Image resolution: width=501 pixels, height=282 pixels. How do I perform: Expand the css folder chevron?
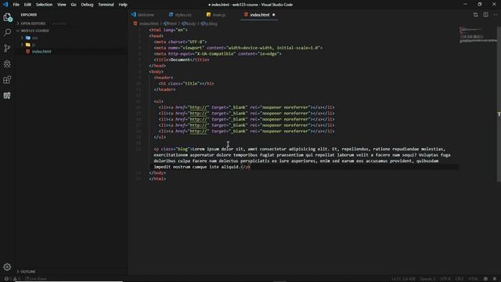(x=22, y=38)
